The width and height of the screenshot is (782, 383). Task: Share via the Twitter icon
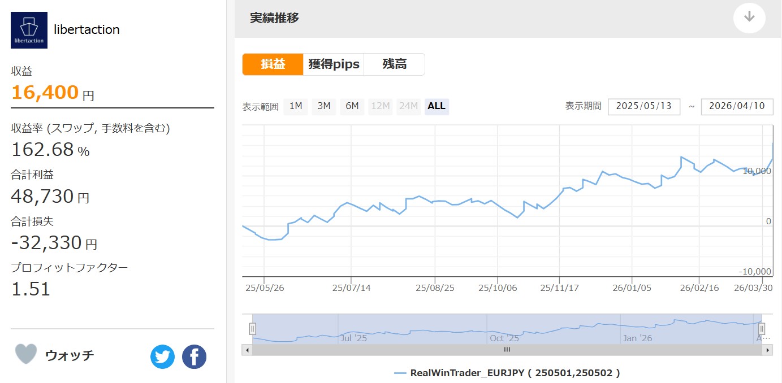[162, 357]
